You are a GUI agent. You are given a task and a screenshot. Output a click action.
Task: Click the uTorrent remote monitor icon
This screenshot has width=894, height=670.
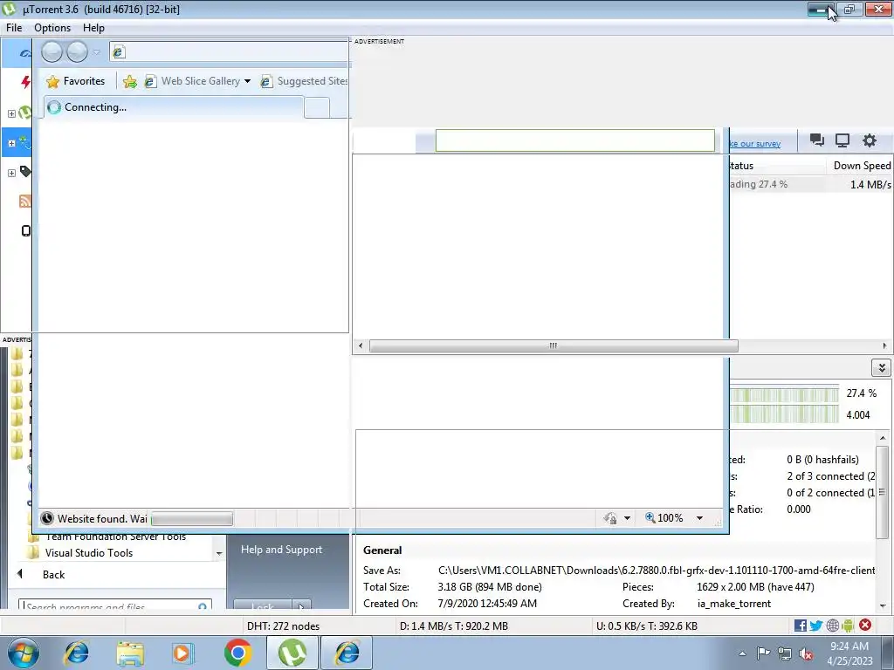coord(842,140)
